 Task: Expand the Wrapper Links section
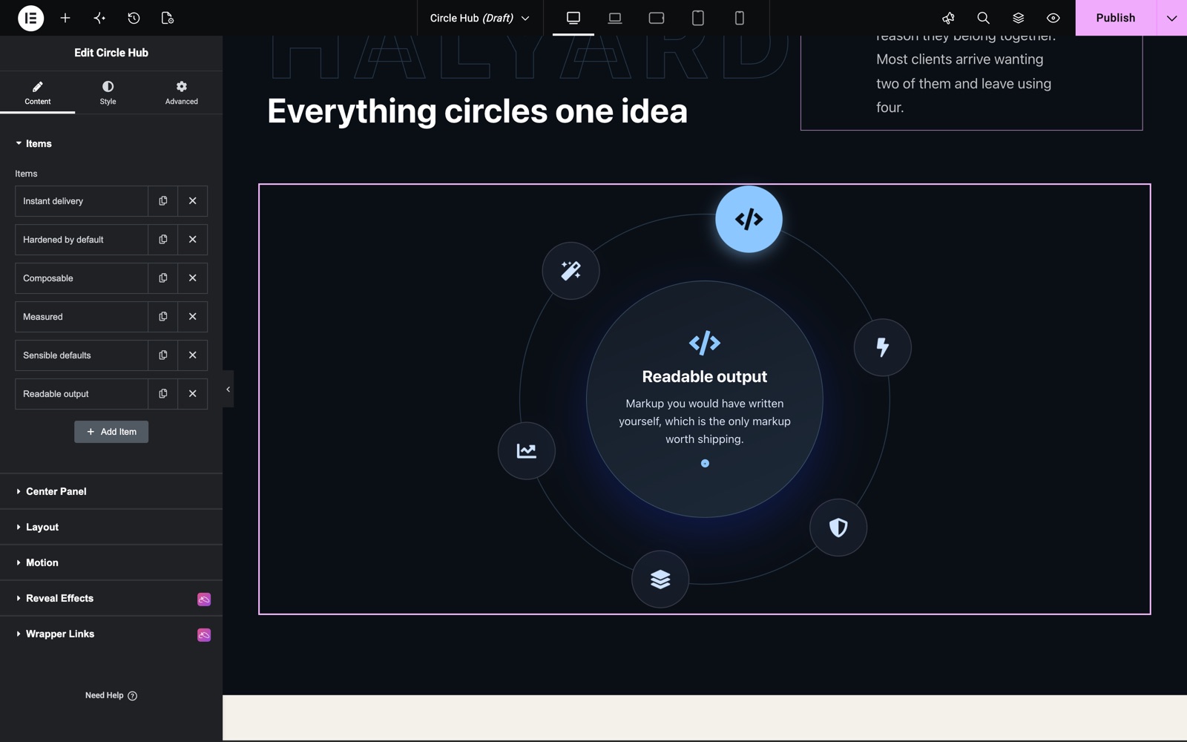(x=111, y=634)
